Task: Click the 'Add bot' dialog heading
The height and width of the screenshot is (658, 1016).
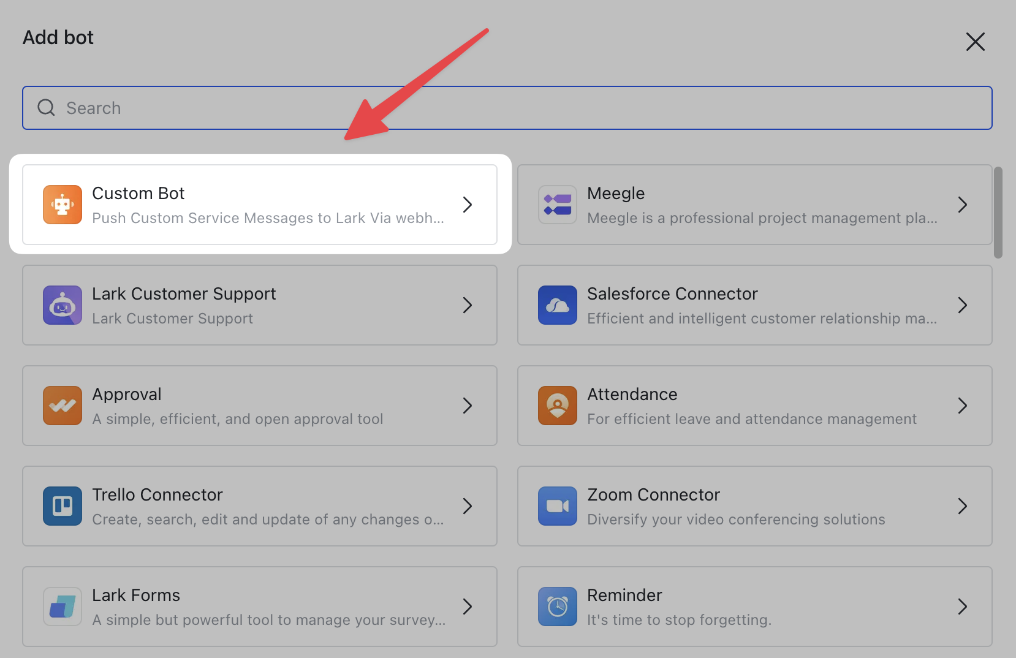Action: (58, 37)
